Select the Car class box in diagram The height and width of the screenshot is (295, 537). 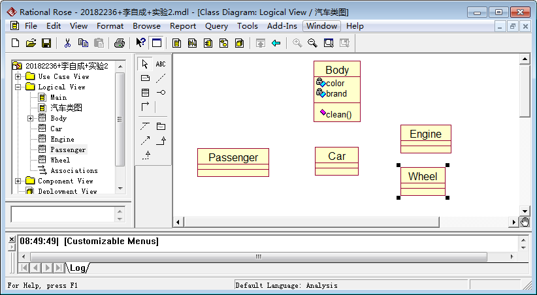tap(336, 161)
